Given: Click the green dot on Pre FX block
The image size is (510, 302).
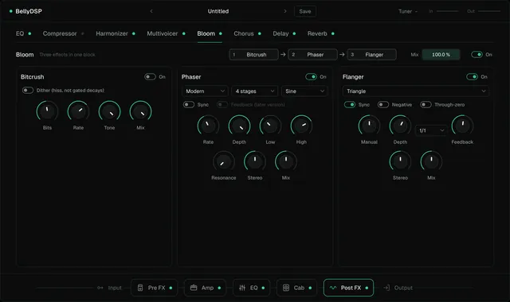Looking at the screenshot, I should point(171,288).
